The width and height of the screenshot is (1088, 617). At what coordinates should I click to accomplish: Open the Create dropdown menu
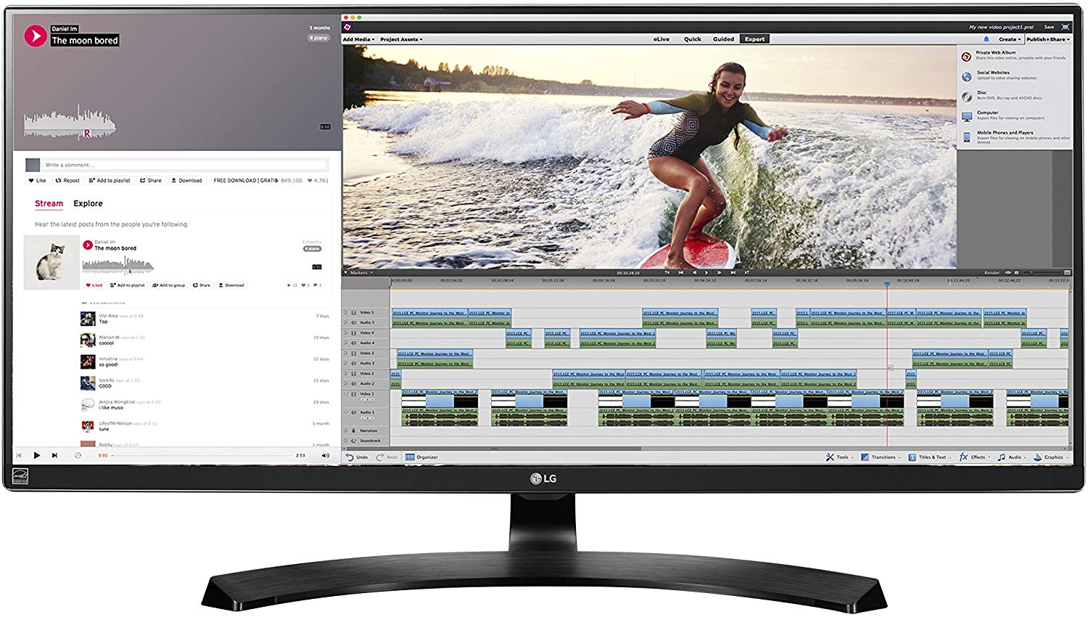point(1009,39)
